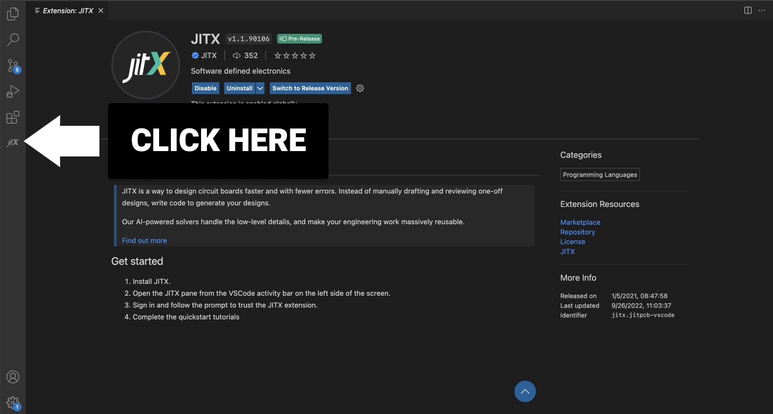Click the 'Open the JITX pane' step
773x414 pixels.
coord(261,293)
